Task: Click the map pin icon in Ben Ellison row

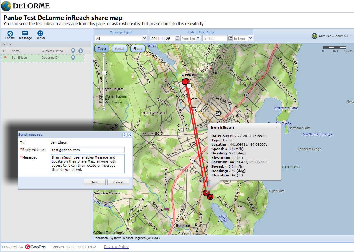Action: pos(73,58)
